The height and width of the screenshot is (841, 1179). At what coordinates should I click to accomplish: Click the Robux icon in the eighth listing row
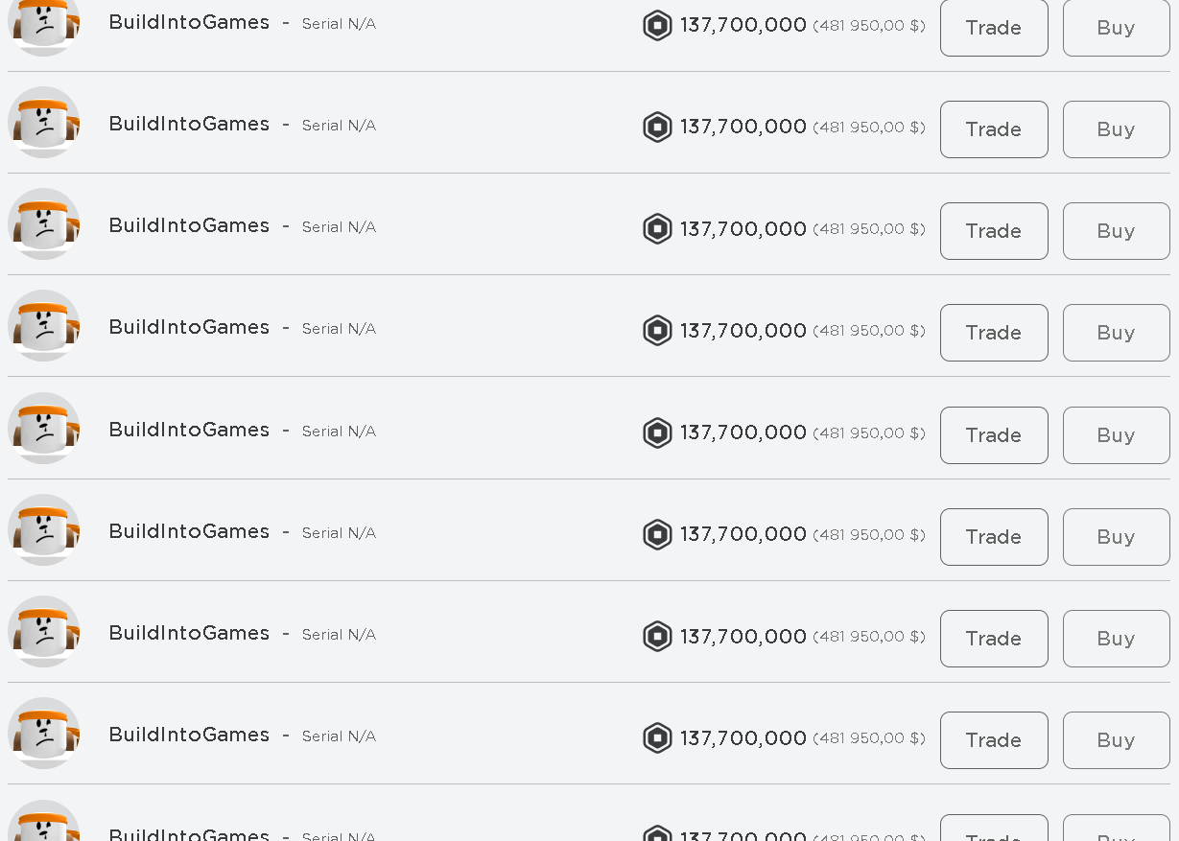(x=657, y=737)
